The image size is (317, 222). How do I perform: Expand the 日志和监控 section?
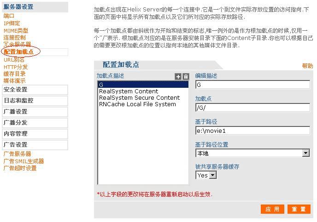point(18,101)
